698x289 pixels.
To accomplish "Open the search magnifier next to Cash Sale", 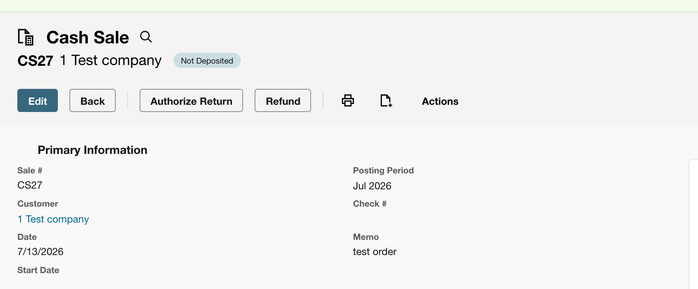I will [x=146, y=37].
